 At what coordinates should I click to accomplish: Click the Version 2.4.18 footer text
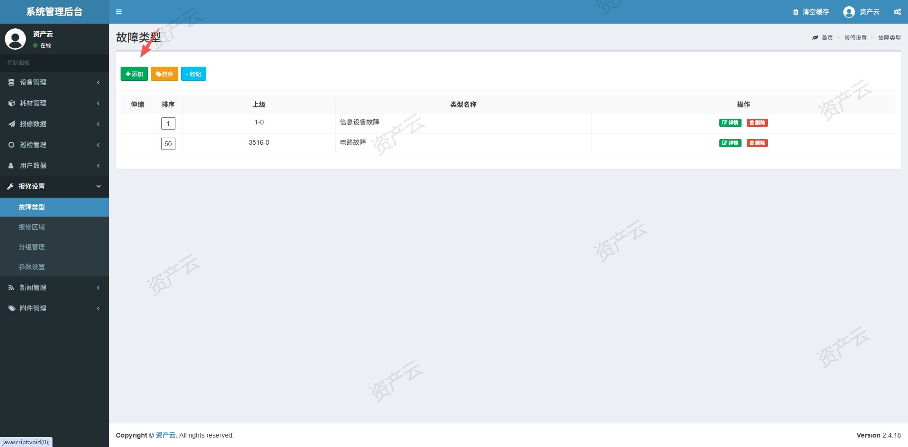point(879,435)
